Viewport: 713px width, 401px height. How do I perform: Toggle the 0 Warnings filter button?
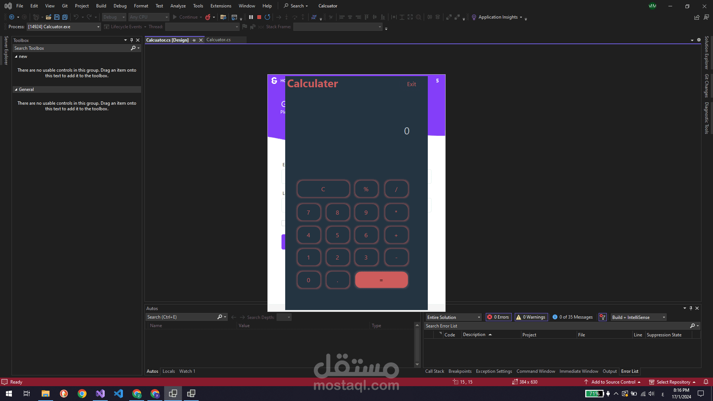531,317
